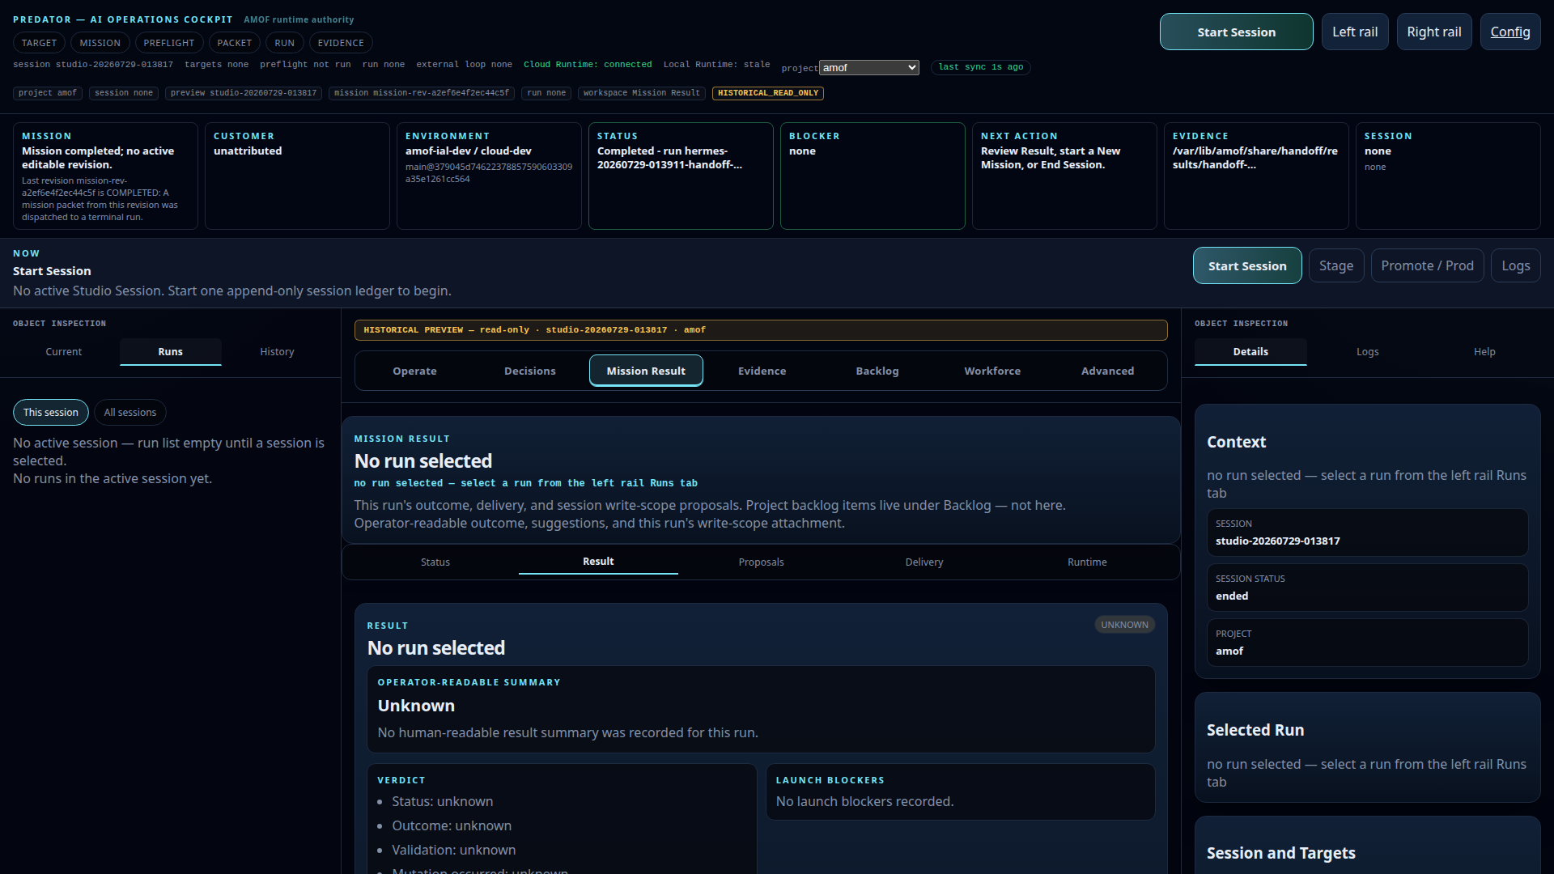
Task: Select the MISSION step pill
Action: pyautogui.click(x=100, y=43)
